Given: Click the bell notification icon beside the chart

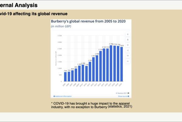Looking at the screenshot, I should 128,40.
